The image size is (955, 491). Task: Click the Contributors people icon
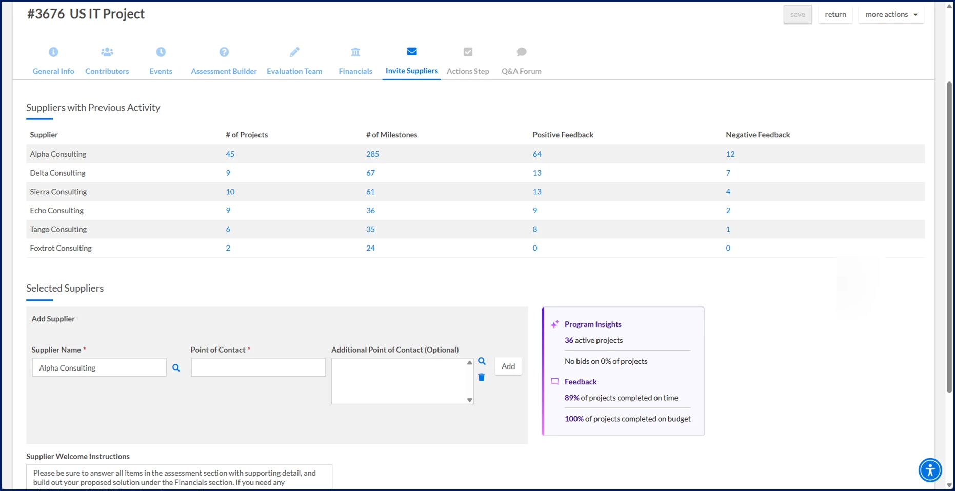point(107,52)
